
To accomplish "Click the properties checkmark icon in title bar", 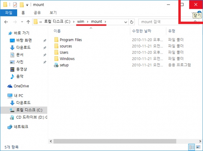I will [15, 5].
